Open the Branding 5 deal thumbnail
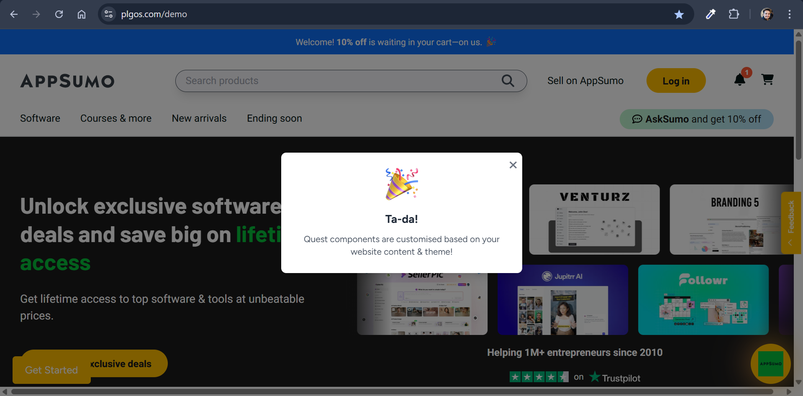This screenshot has height=396, width=803. point(731,220)
